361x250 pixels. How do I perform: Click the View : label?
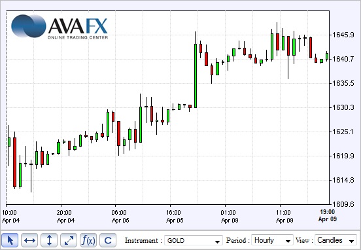304,241
